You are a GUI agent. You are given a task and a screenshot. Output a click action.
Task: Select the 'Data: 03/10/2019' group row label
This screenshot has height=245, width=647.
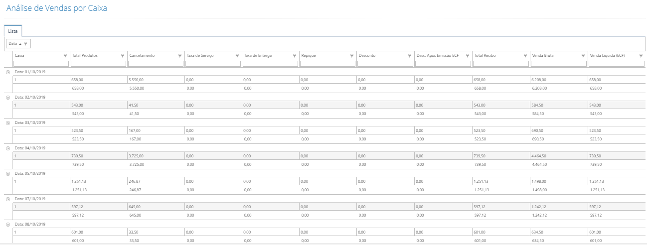30,122
